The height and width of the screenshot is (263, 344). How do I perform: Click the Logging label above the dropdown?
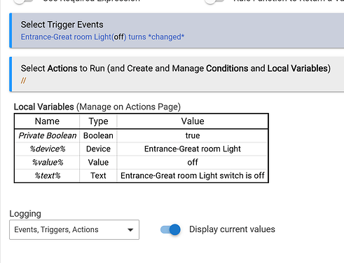tap(25, 214)
